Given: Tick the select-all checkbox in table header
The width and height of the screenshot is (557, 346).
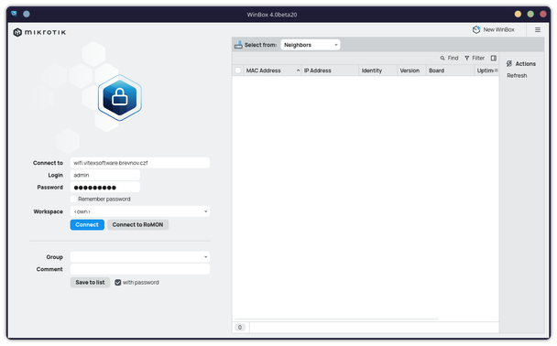Looking at the screenshot, I should pos(238,70).
